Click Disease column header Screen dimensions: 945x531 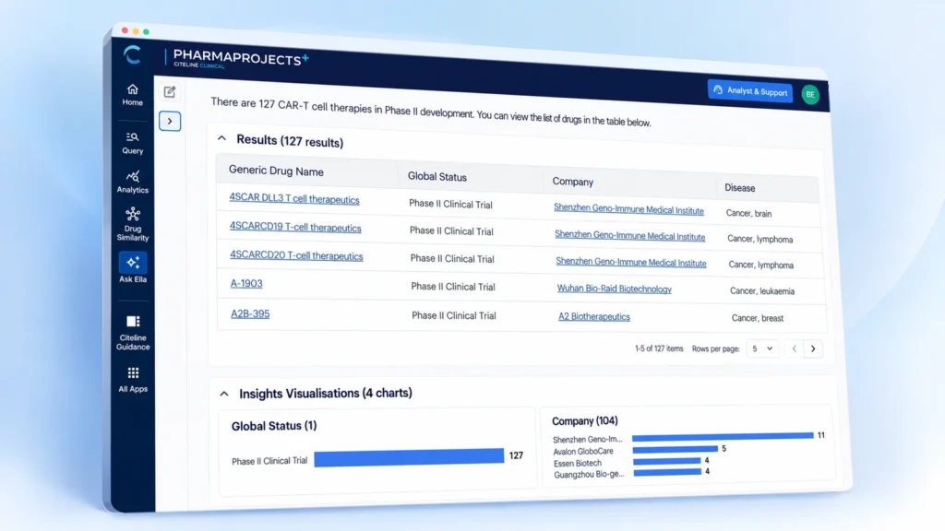coord(739,188)
